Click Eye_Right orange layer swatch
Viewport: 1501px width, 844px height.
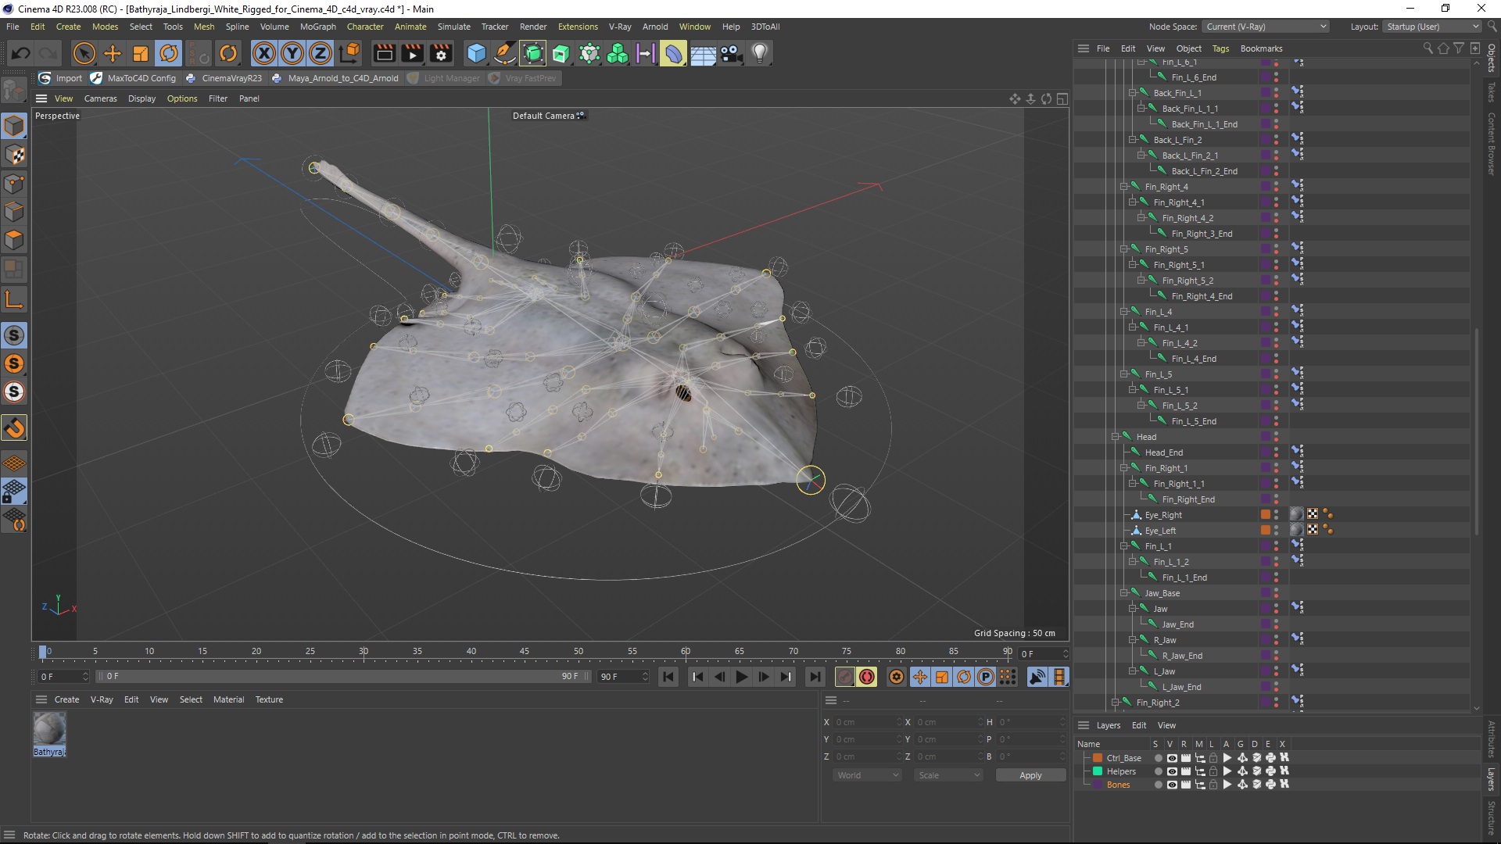(x=1266, y=514)
